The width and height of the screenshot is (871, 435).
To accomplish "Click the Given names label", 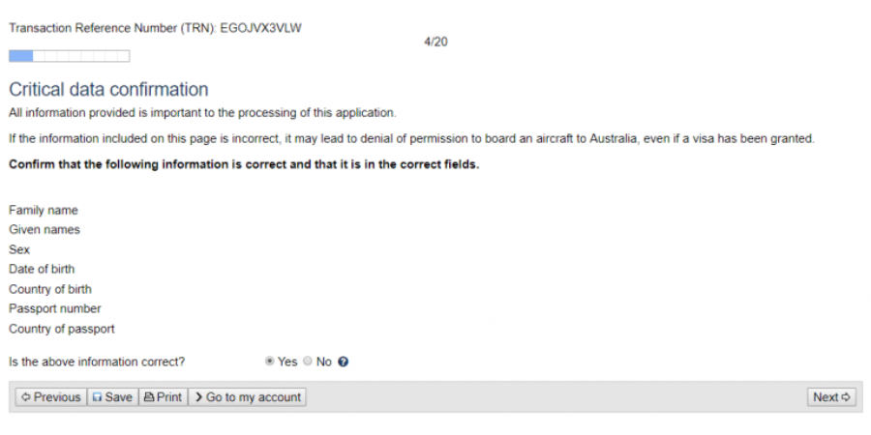I will tap(45, 230).
